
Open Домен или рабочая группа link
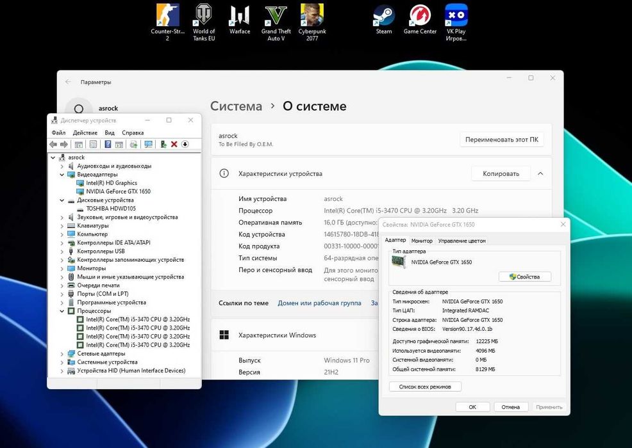click(x=319, y=303)
